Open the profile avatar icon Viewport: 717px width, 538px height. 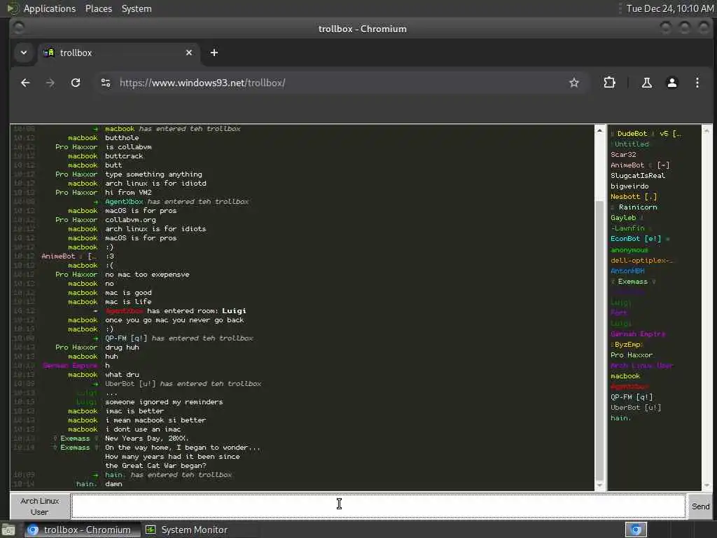(671, 83)
